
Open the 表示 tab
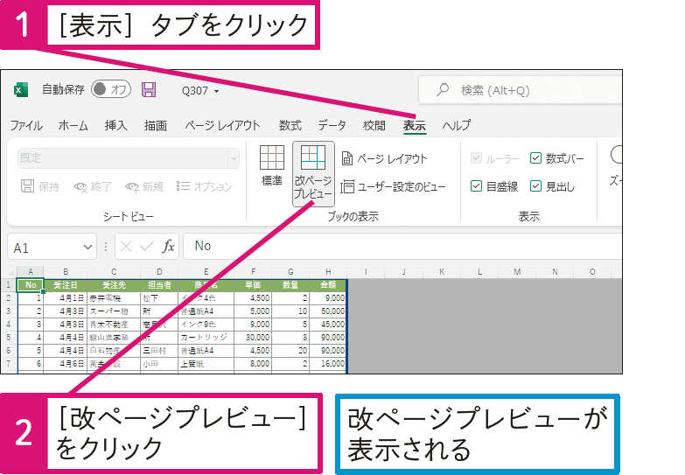pos(414,125)
